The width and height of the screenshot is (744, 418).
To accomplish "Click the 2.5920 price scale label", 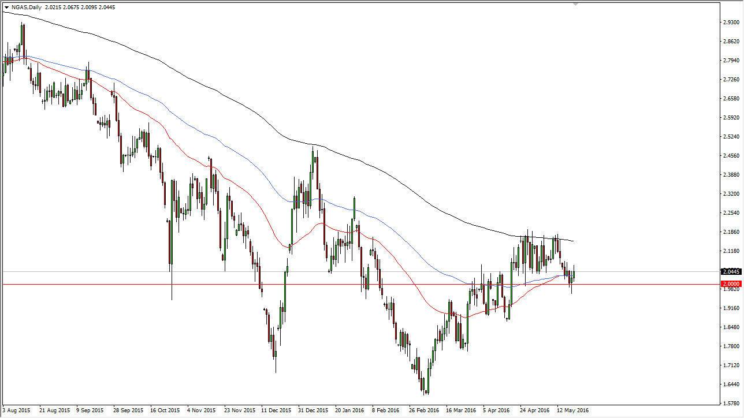I will [731, 118].
